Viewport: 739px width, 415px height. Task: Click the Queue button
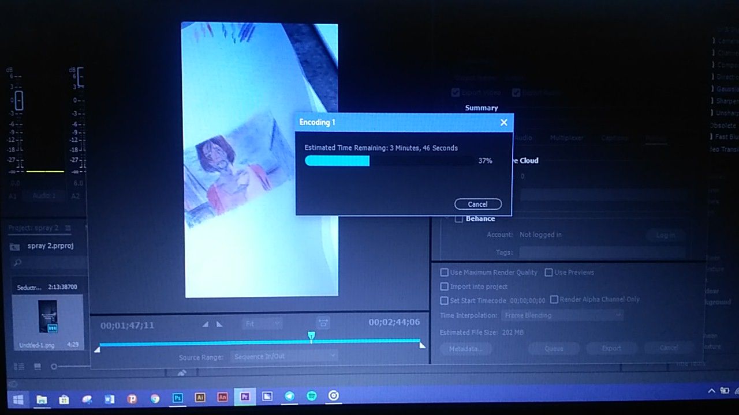point(554,348)
